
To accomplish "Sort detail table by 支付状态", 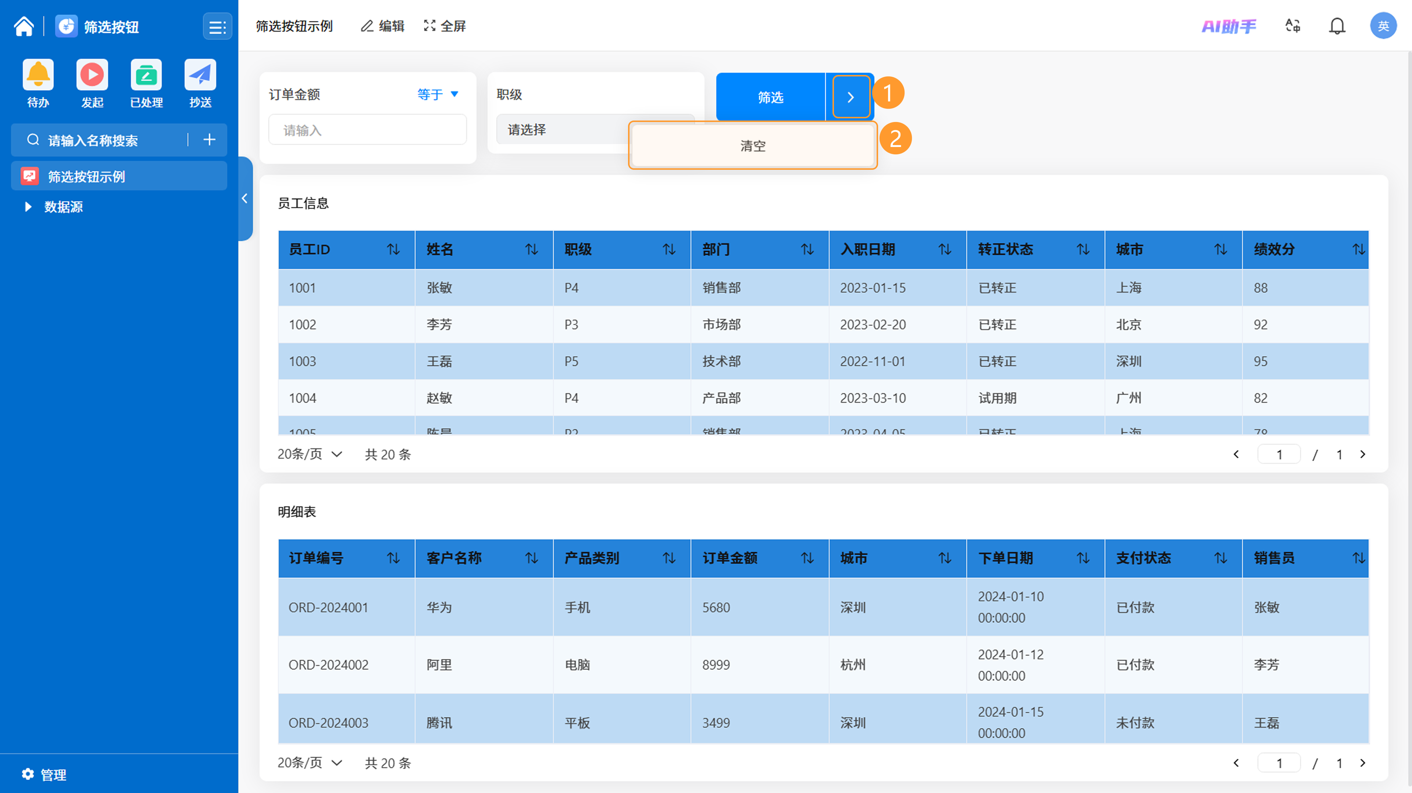I will point(1220,558).
